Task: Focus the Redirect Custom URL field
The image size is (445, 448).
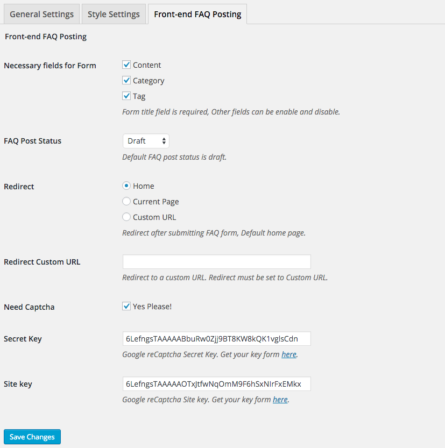Action: point(216,262)
